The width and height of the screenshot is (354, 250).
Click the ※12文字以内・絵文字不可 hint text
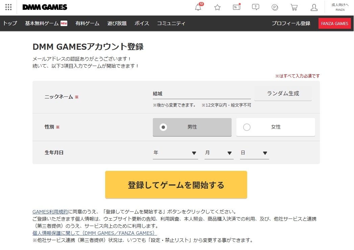click(x=226, y=105)
